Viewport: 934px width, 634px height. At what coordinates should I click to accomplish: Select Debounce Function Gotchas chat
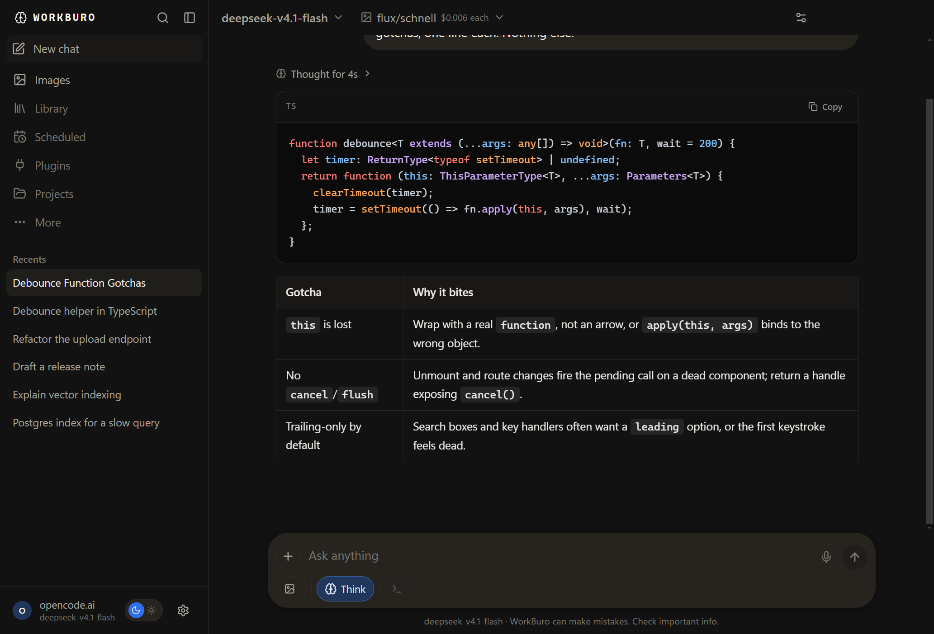[x=104, y=283]
